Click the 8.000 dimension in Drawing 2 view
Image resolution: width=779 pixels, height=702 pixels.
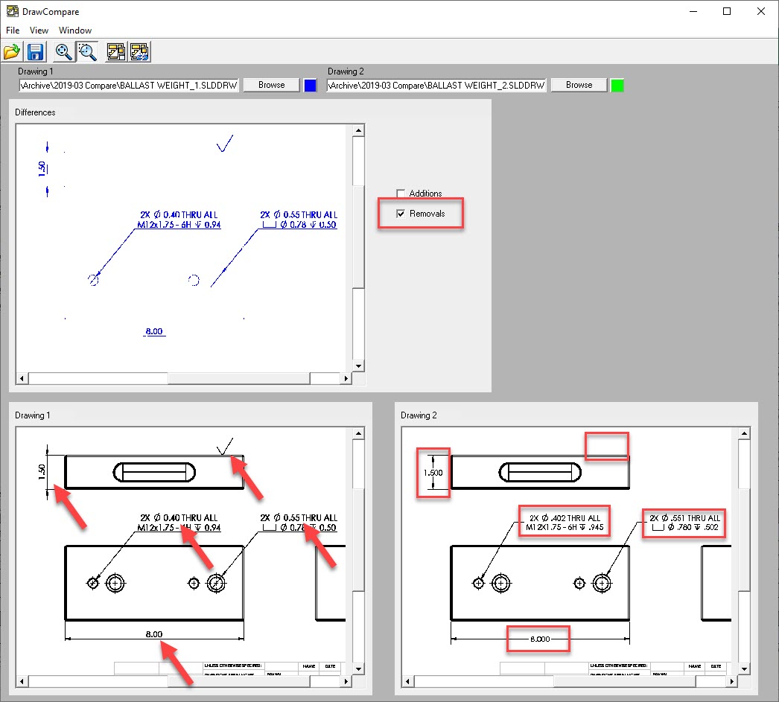(540, 639)
